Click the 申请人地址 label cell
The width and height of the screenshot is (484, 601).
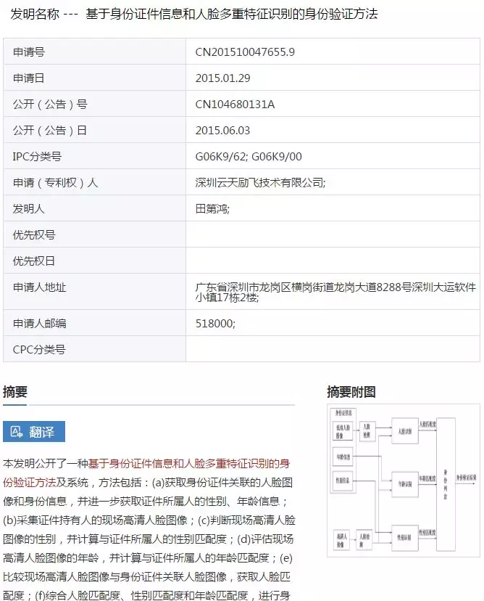pos(94,291)
